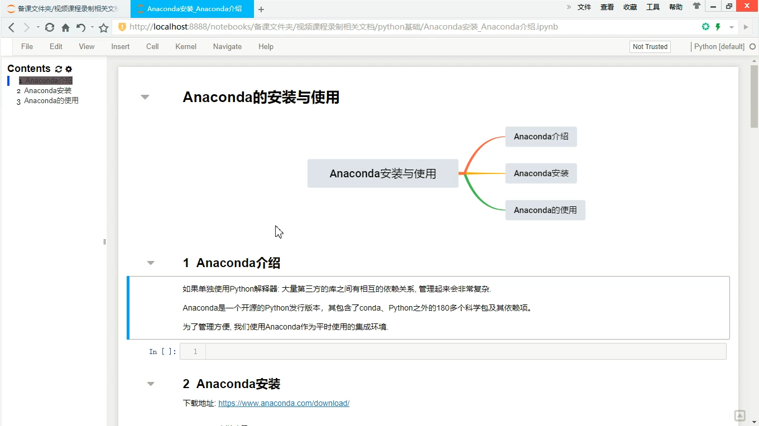Click the green lightning speed-mode icon
The height and width of the screenshot is (426, 759).
pyautogui.click(x=718, y=27)
